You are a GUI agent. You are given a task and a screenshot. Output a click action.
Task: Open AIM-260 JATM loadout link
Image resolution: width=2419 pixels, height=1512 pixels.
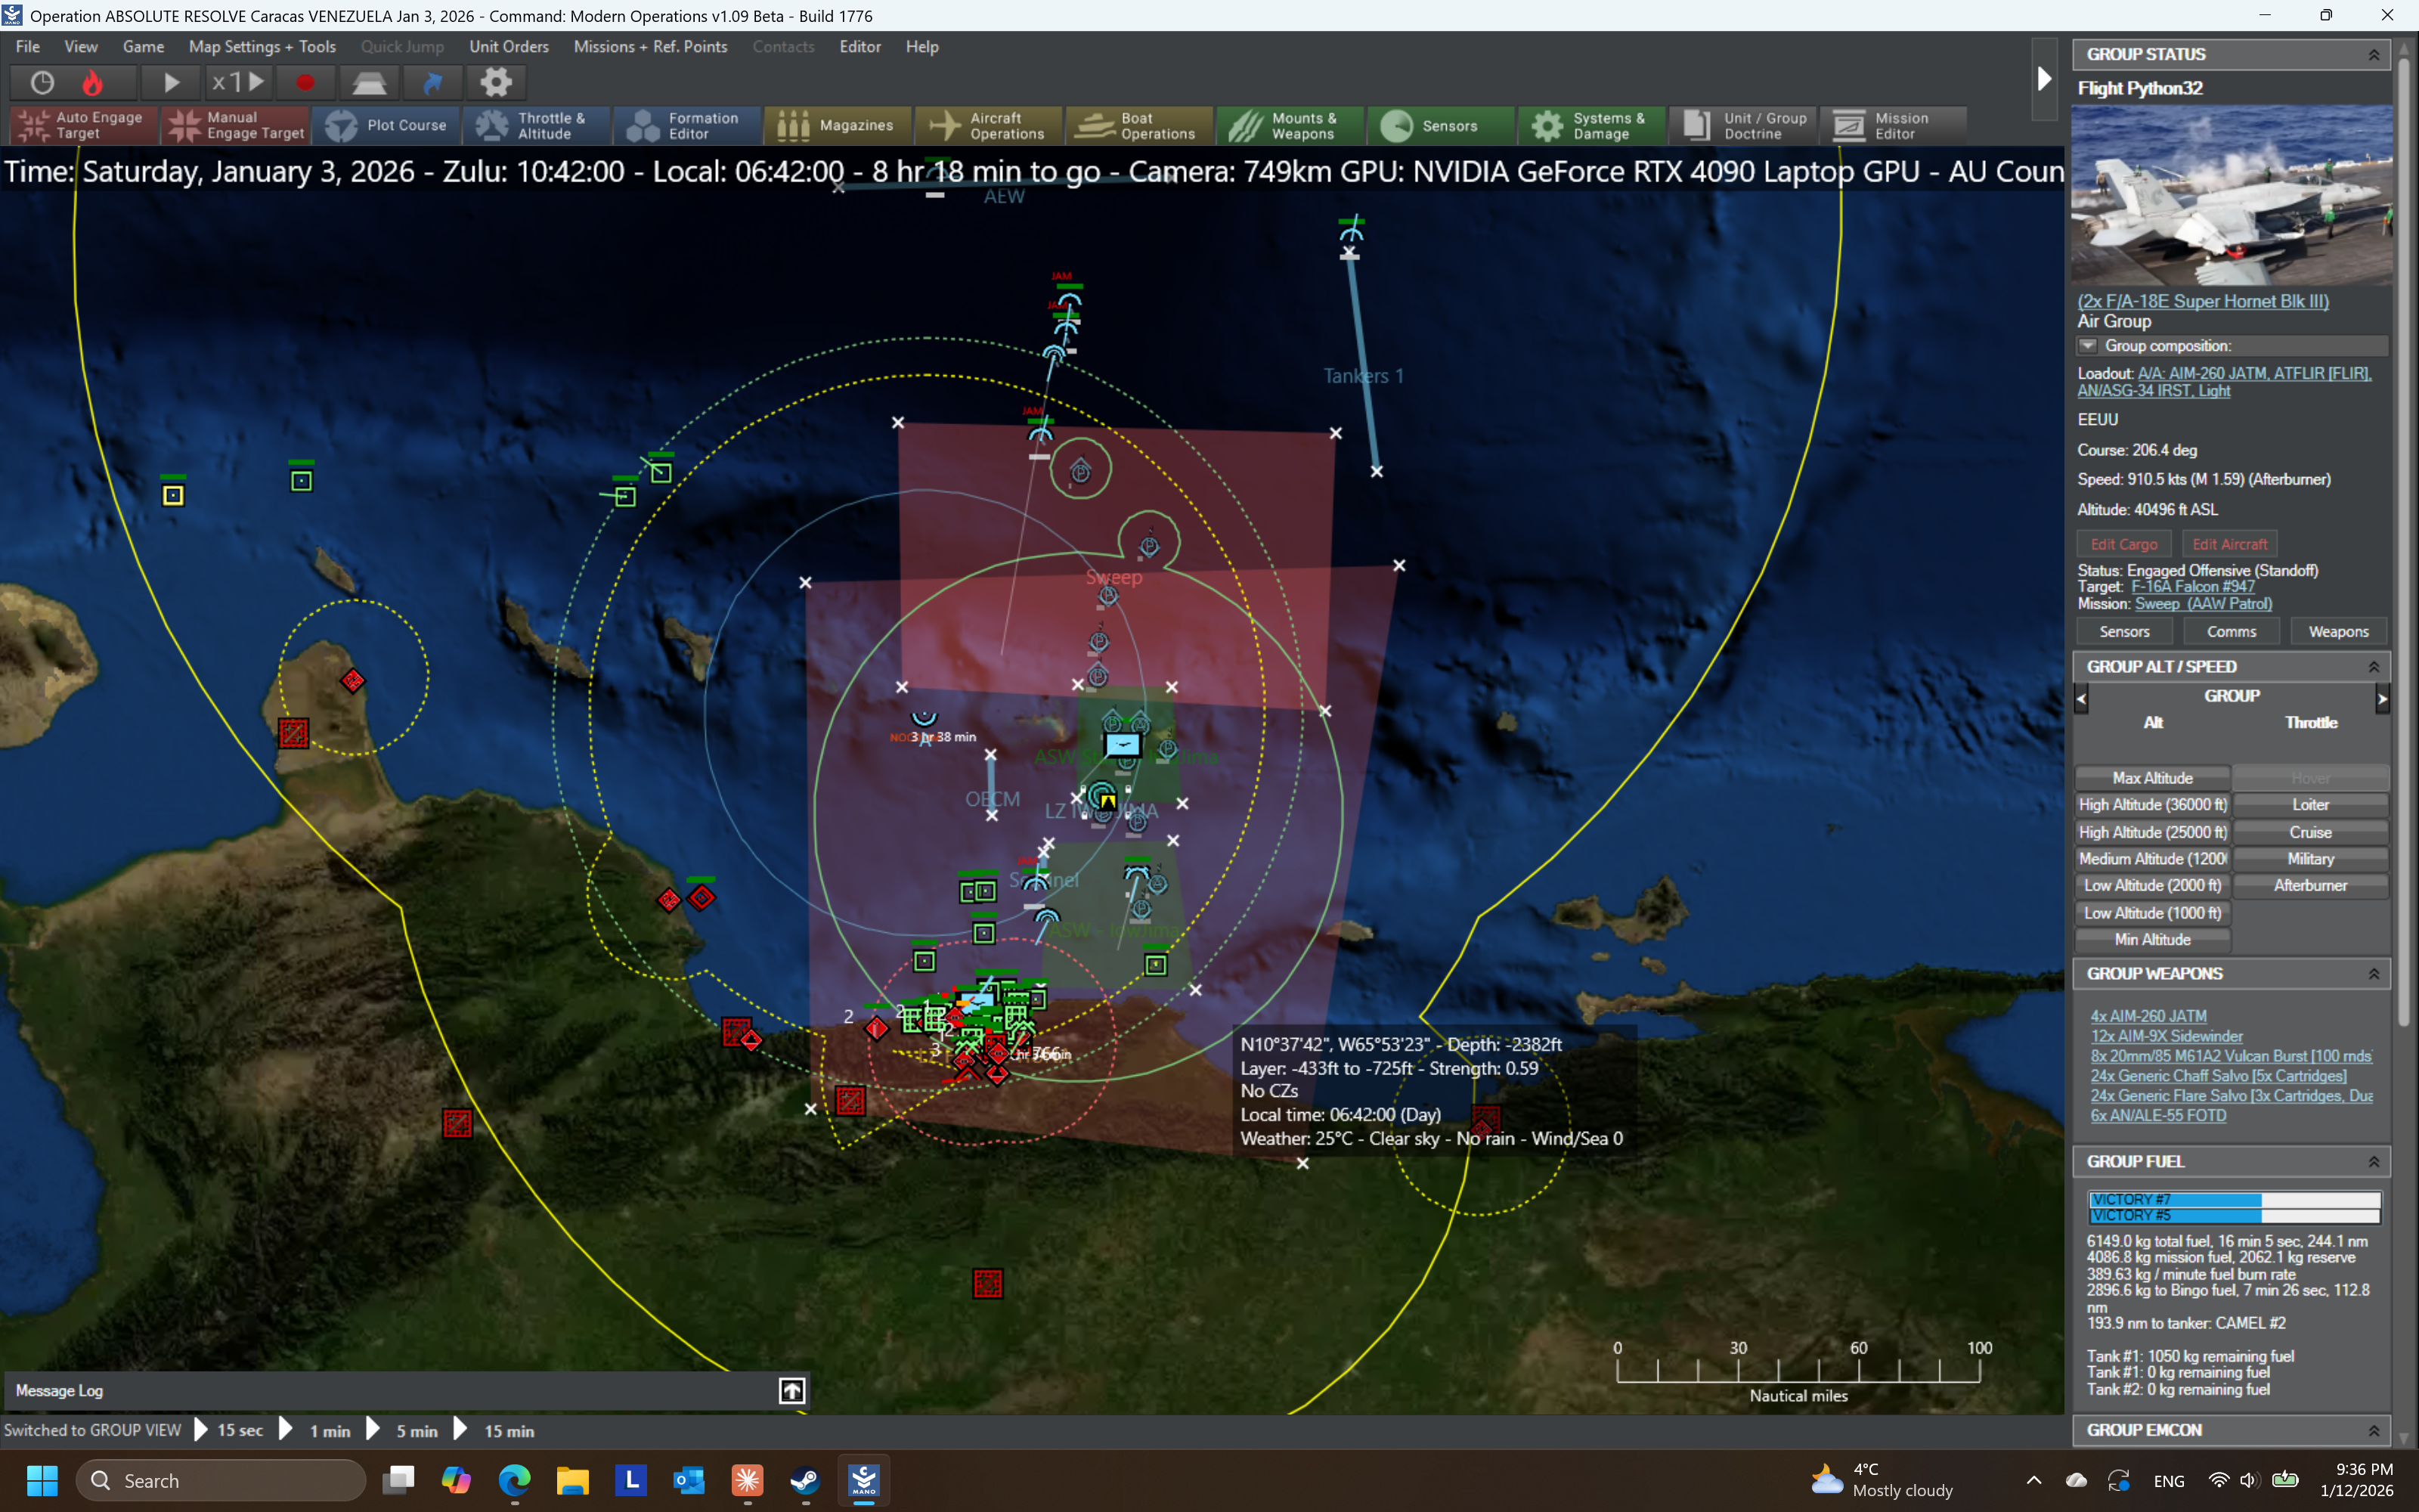pos(2224,382)
